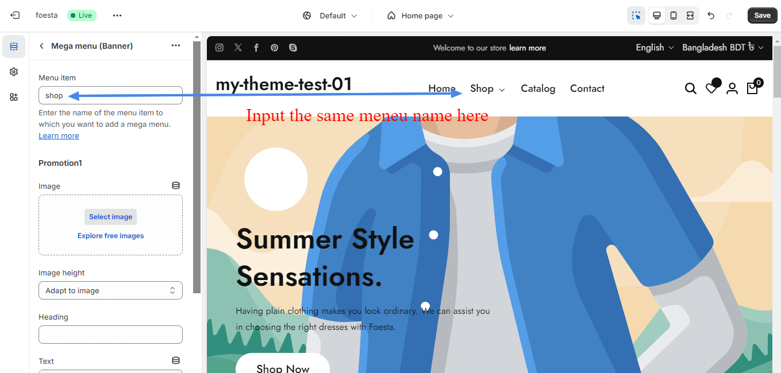The width and height of the screenshot is (781, 373).
Task: Click the Menu item text field
Action: (110, 95)
